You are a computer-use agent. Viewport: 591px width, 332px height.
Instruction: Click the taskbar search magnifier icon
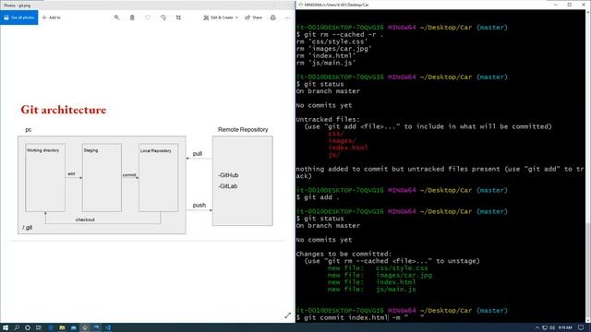tap(17, 327)
